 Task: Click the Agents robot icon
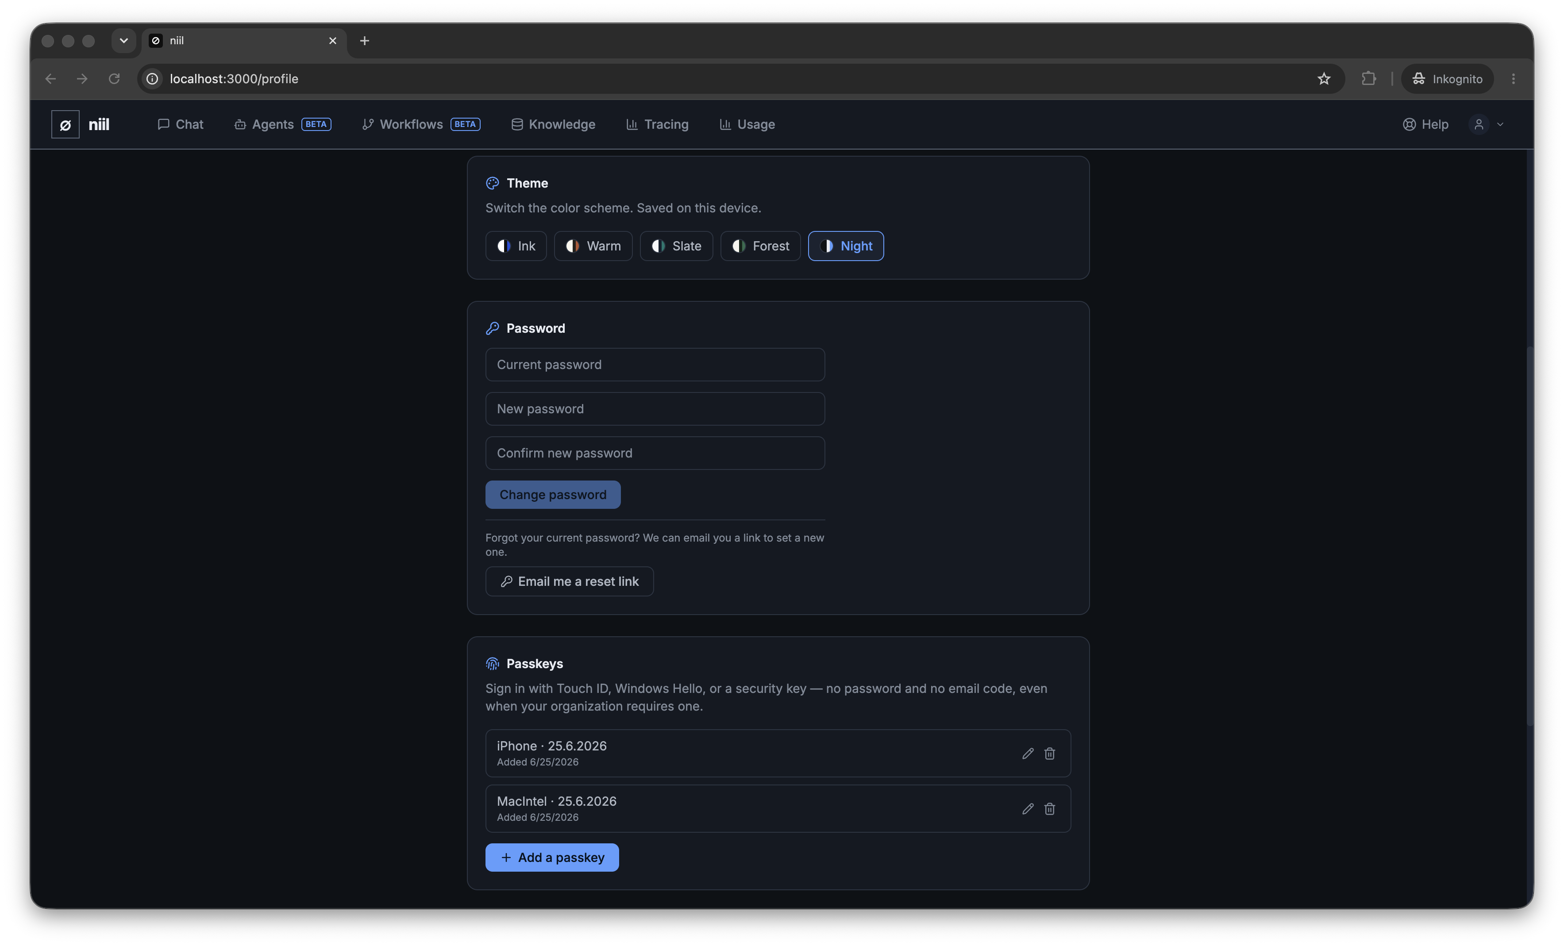pos(240,124)
